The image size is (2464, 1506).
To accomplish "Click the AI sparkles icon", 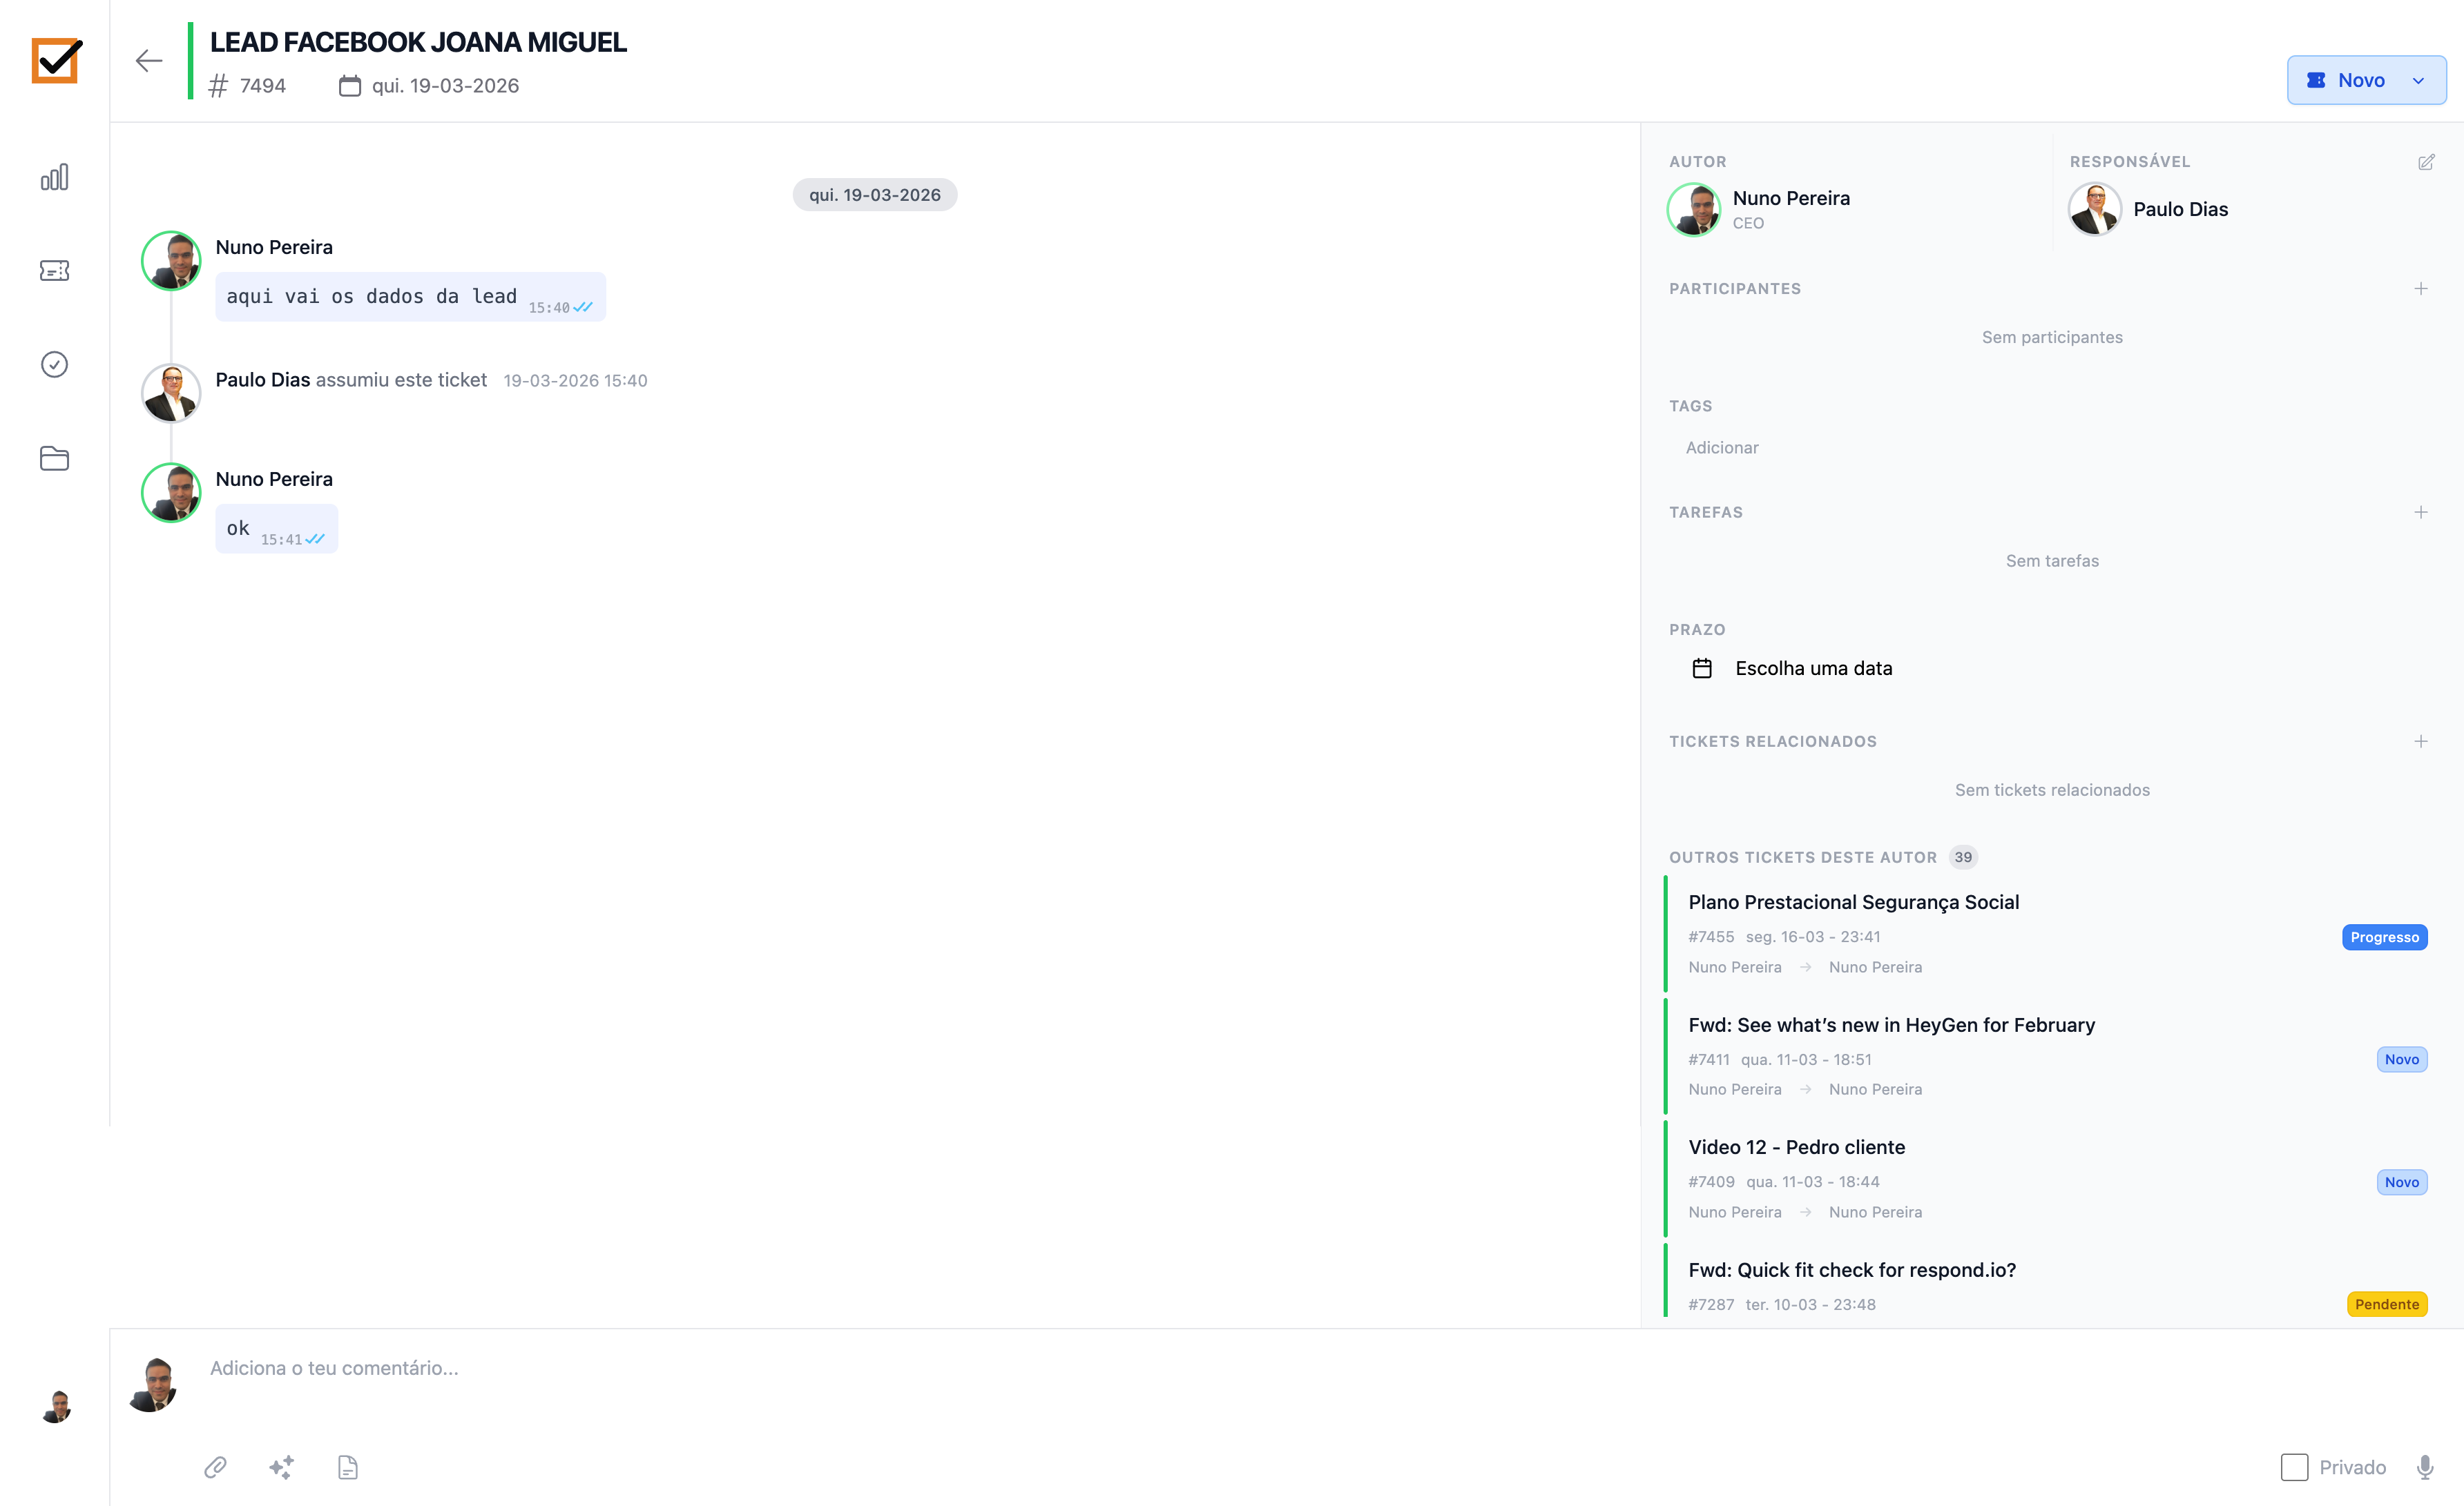I will point(281,1467).
